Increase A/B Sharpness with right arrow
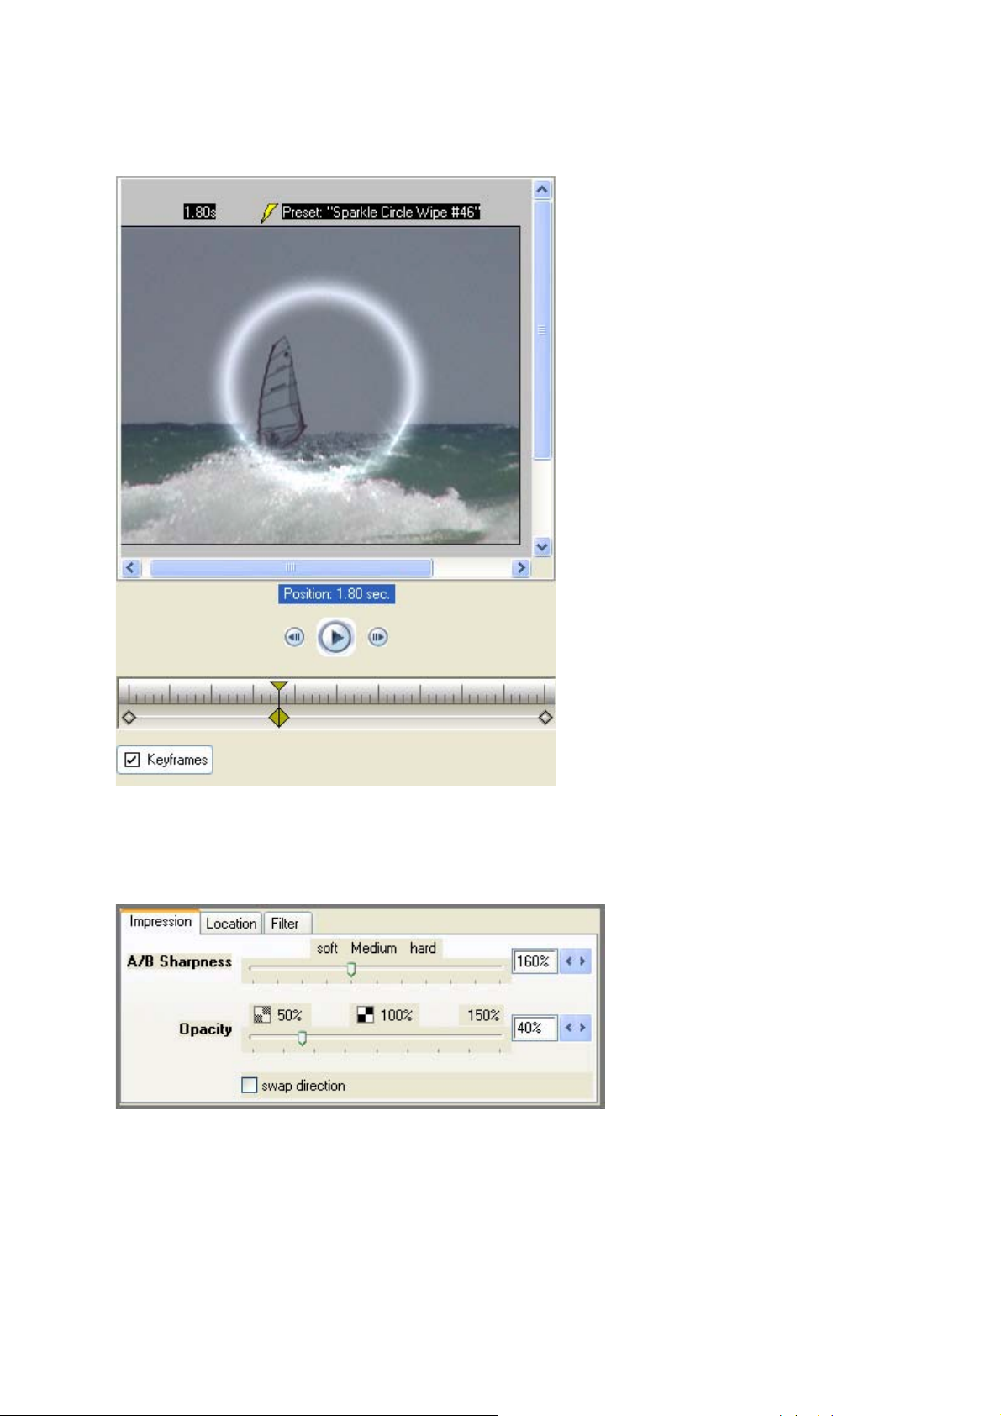1001x1416 pixels. [582, 961]
